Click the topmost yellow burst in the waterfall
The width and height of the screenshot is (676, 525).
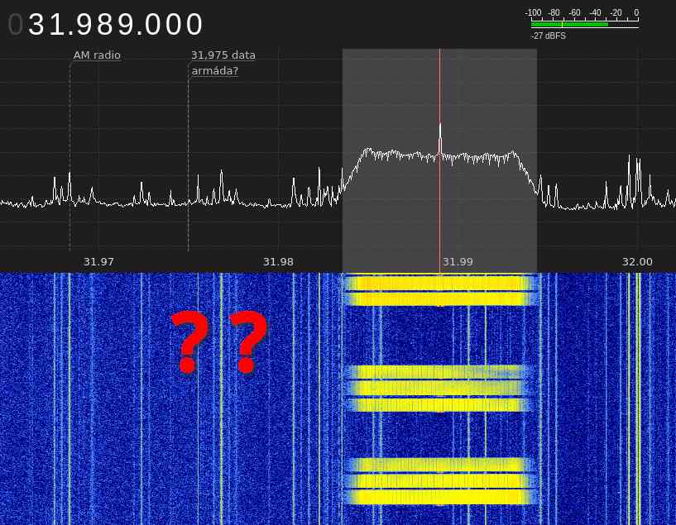click(x=439, y=290)
